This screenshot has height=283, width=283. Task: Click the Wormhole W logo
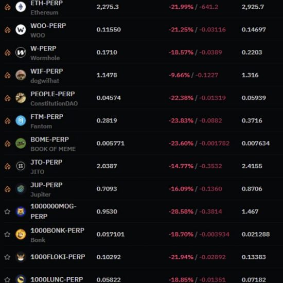21,52
